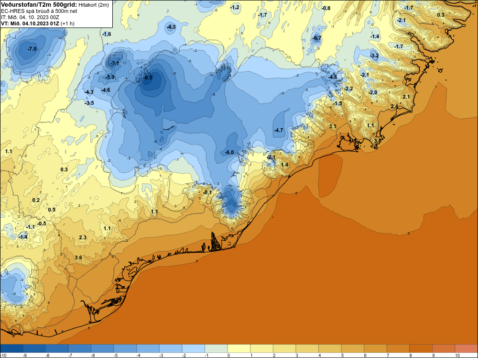Click the -0.1 temperature label
Viewport: 478px width, 358px height.
[207, 192]
